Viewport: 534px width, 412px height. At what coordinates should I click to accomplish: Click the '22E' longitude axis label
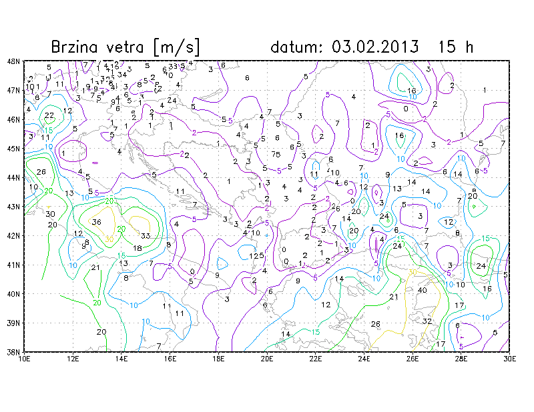tap(315, 359)
